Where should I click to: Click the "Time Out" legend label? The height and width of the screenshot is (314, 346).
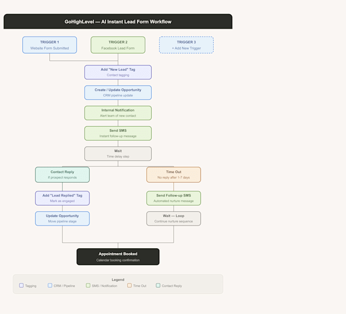click(x=140, y=286)
